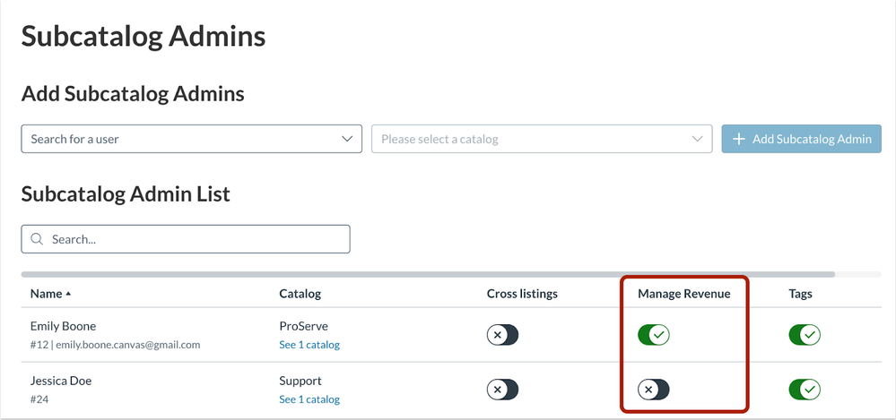Click the Tags column header
Image resolution: width=896 pixels, height=420 pixels.
point(800,294)
